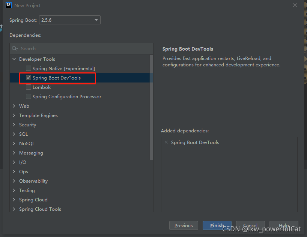Expand the SQL category

pyautogui.click(x=14, y=134)
